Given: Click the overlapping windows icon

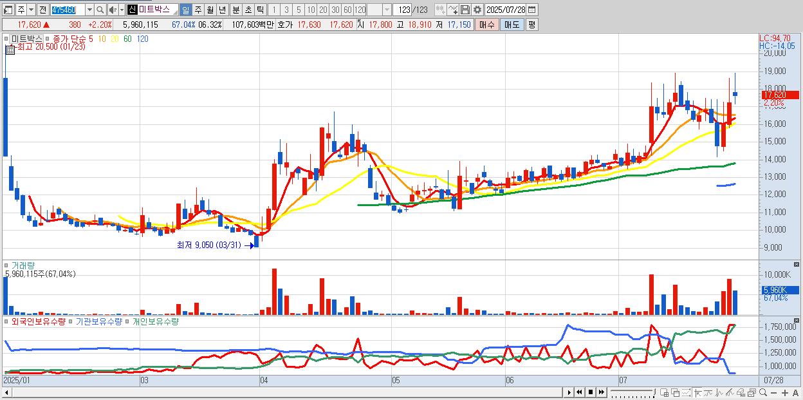Looking at the screenshot, I should point(676,392).
